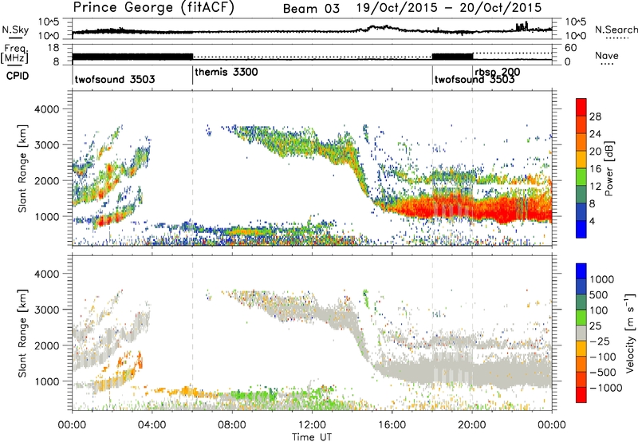This screenshot has height=442, width=638.
Task: Click the '4' tick on Power colorbar
Action: 592,221
